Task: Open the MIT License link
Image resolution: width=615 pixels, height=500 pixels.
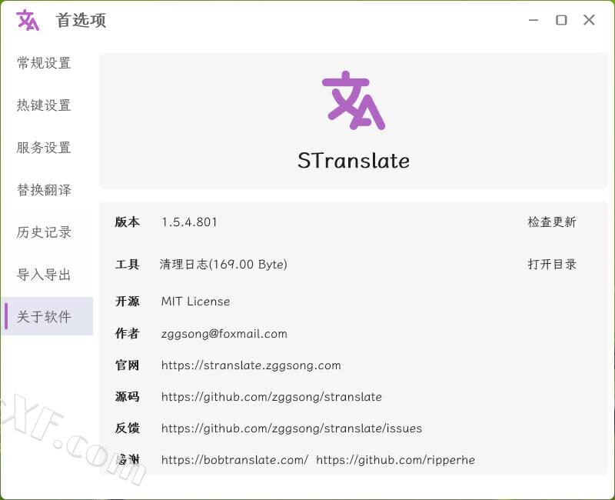Action: tap(195, 302)
